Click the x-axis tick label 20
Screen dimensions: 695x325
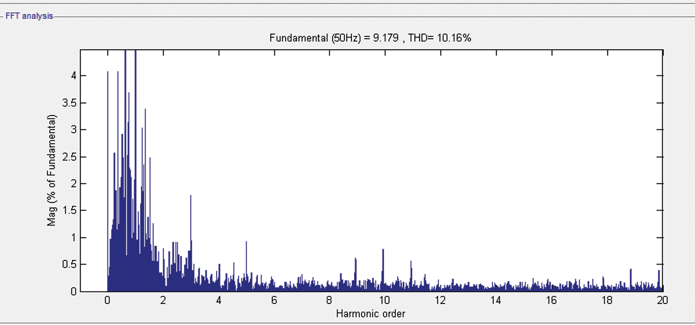662,300
